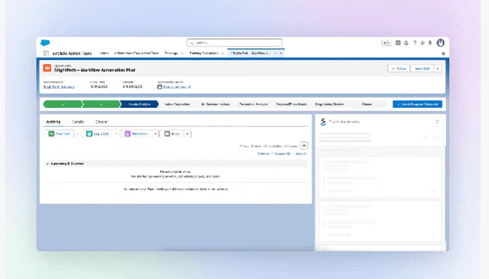Click the New Event purple icon

(x=127, y=134)
